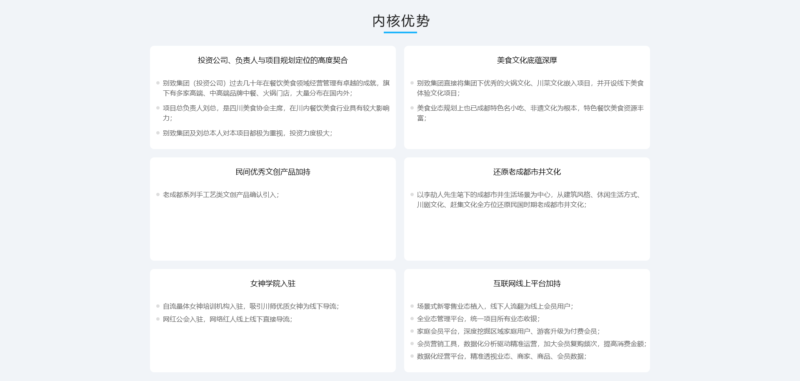Click bullet dot beside 项目总负责人刘总 item
This screenshot has width=800, height=381.
(x=158, y=108)
